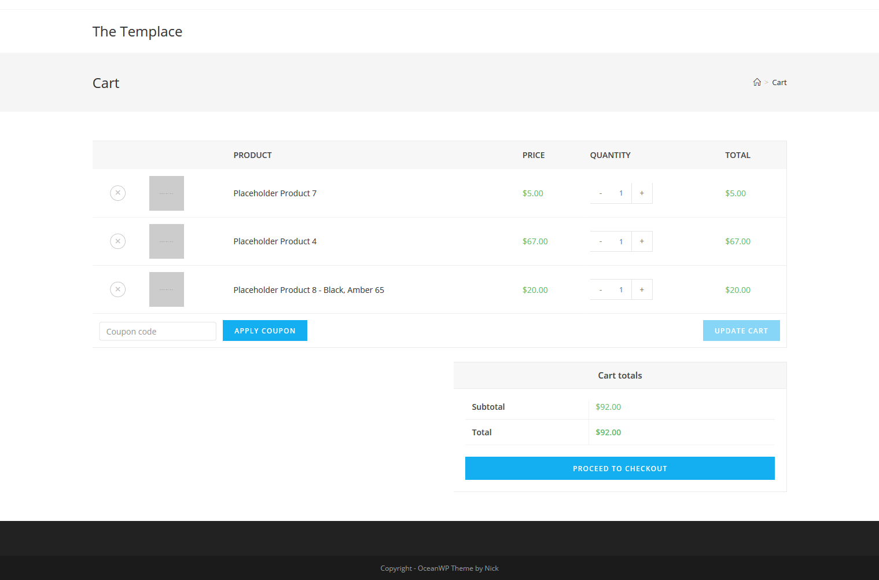Click the TOTAL column header

coord(737,155)
